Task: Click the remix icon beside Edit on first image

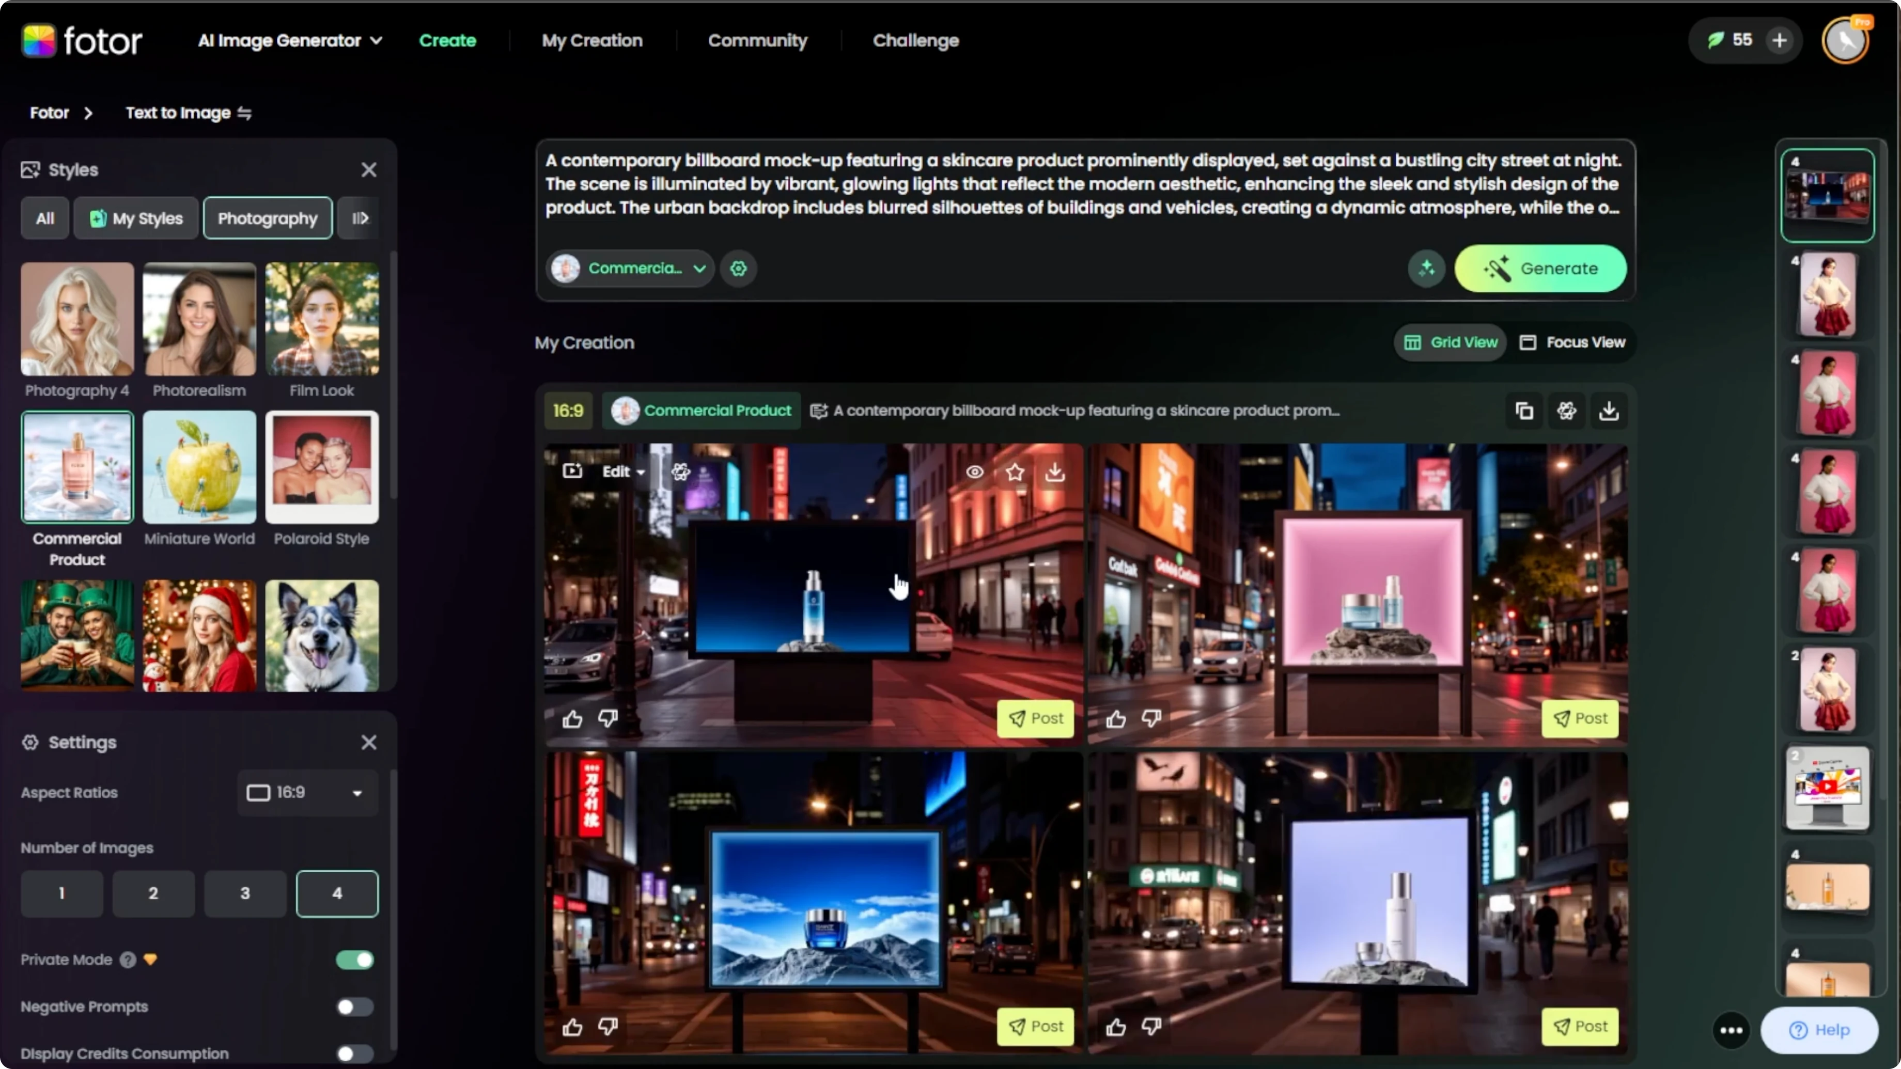Action: click(x=680, y=471)
